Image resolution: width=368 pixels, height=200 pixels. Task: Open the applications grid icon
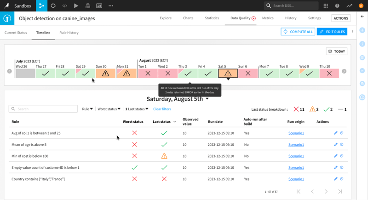tap(326, 6)
